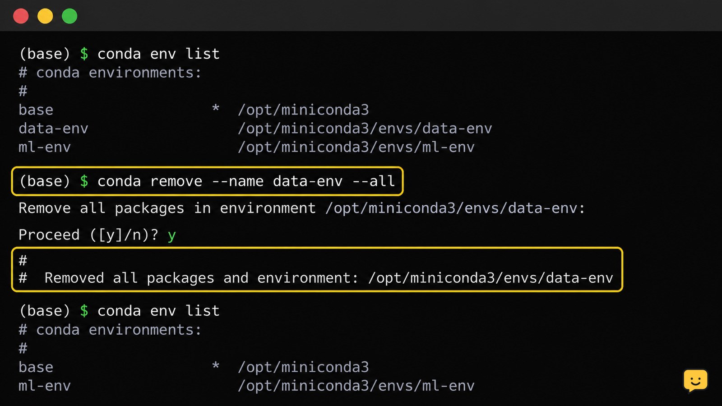Open the yellow smiley chat widget
This screenshot has width=722, height=406.
[x=695, y=380]
